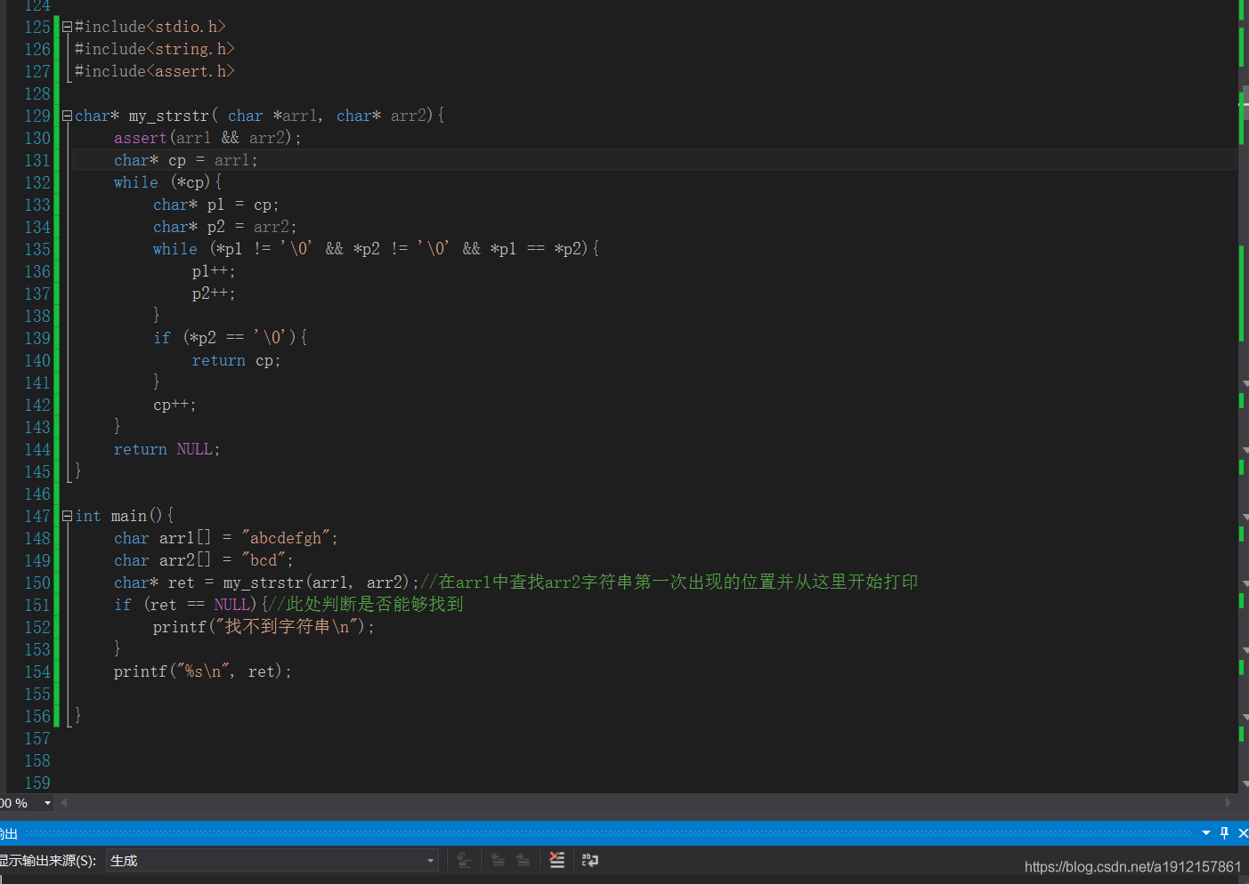Click 'p2++;' at line 137
The image size is (1249, 884).
(214, 293)
